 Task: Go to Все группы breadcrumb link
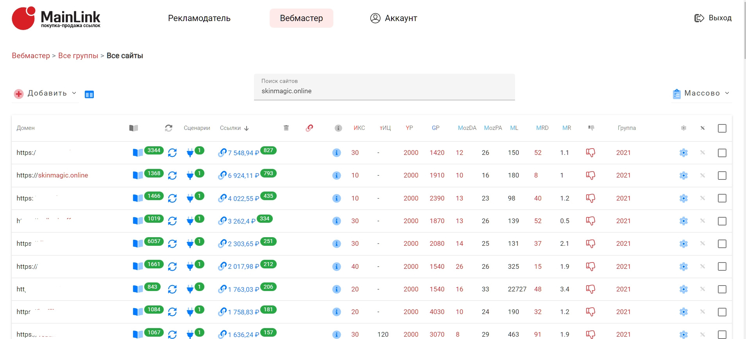[78, 56]
